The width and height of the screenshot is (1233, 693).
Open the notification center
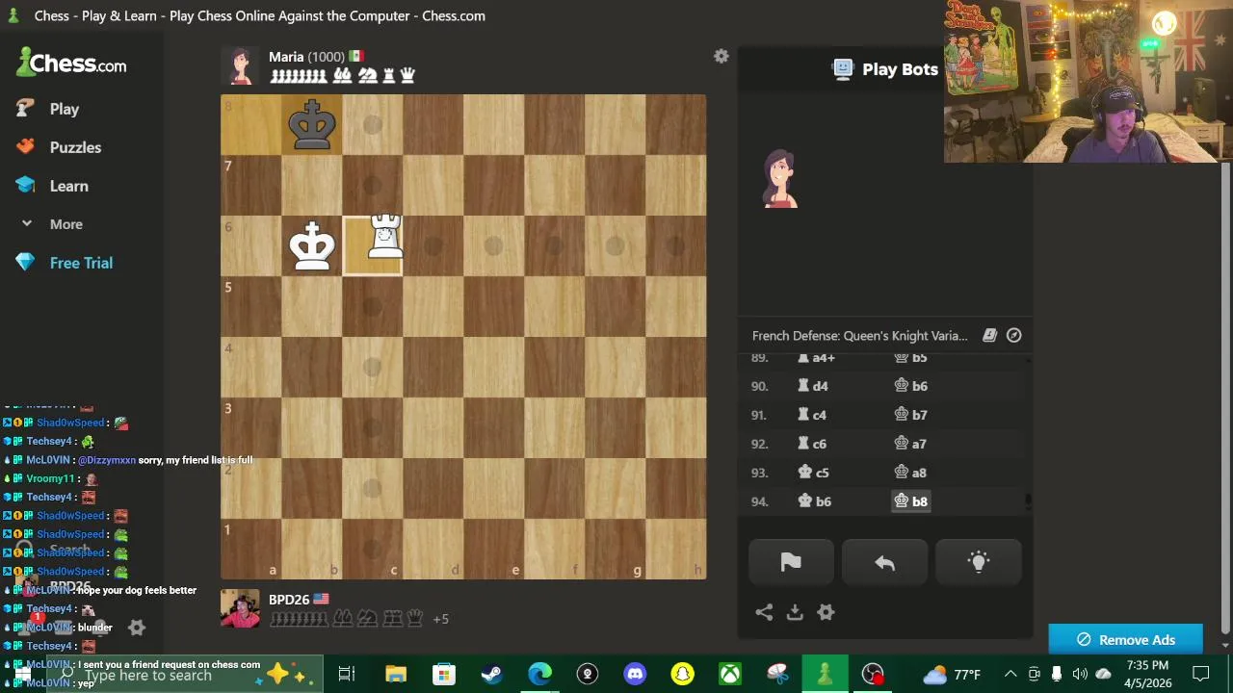1201,675
